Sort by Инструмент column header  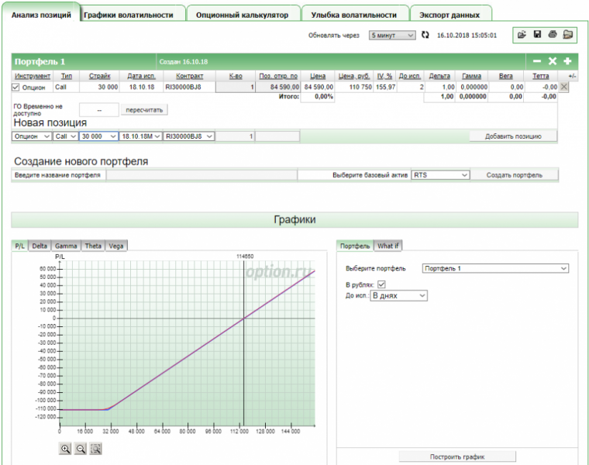33,76
